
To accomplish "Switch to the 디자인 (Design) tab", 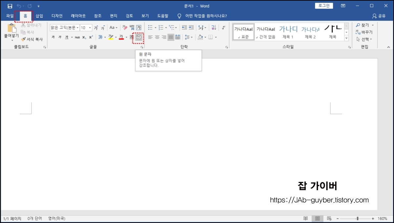I will click(57, 16).
